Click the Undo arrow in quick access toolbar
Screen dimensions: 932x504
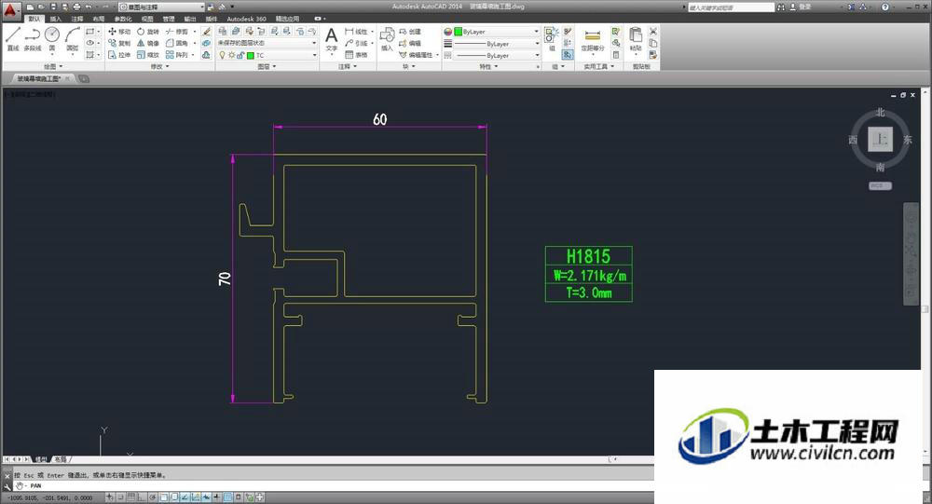tap(88, 7)
